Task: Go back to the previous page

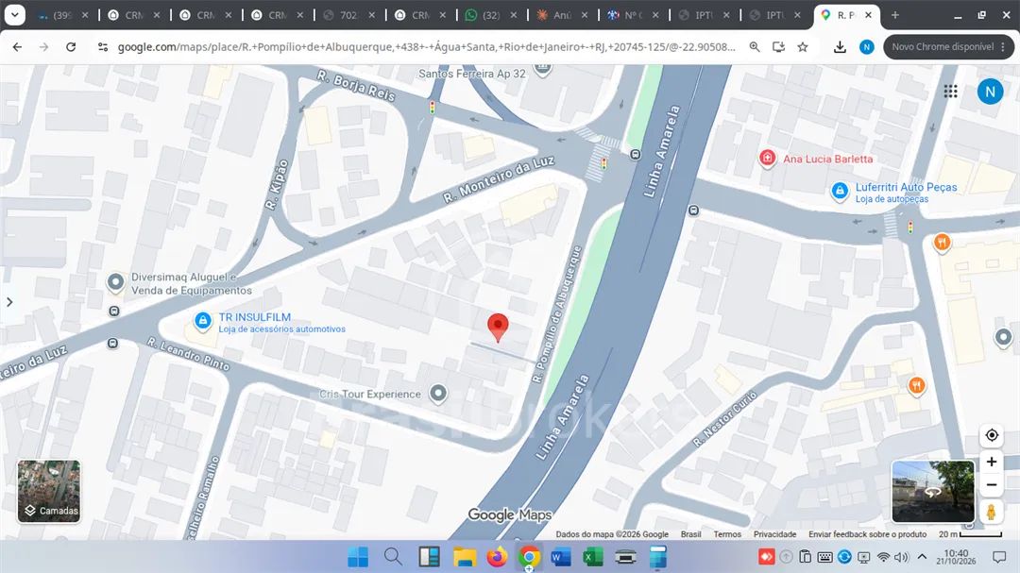Action: [18, 47]
